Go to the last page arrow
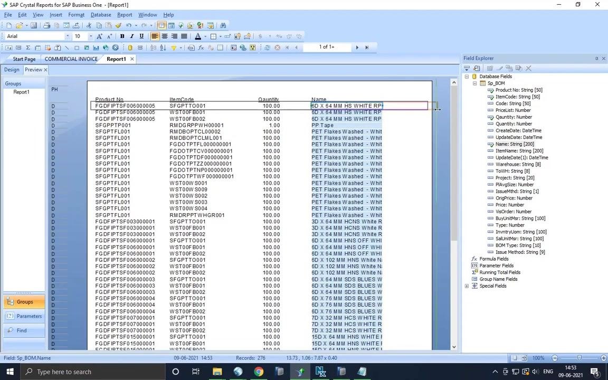Screen dimensions: 608x380 (x=367, y=47)
